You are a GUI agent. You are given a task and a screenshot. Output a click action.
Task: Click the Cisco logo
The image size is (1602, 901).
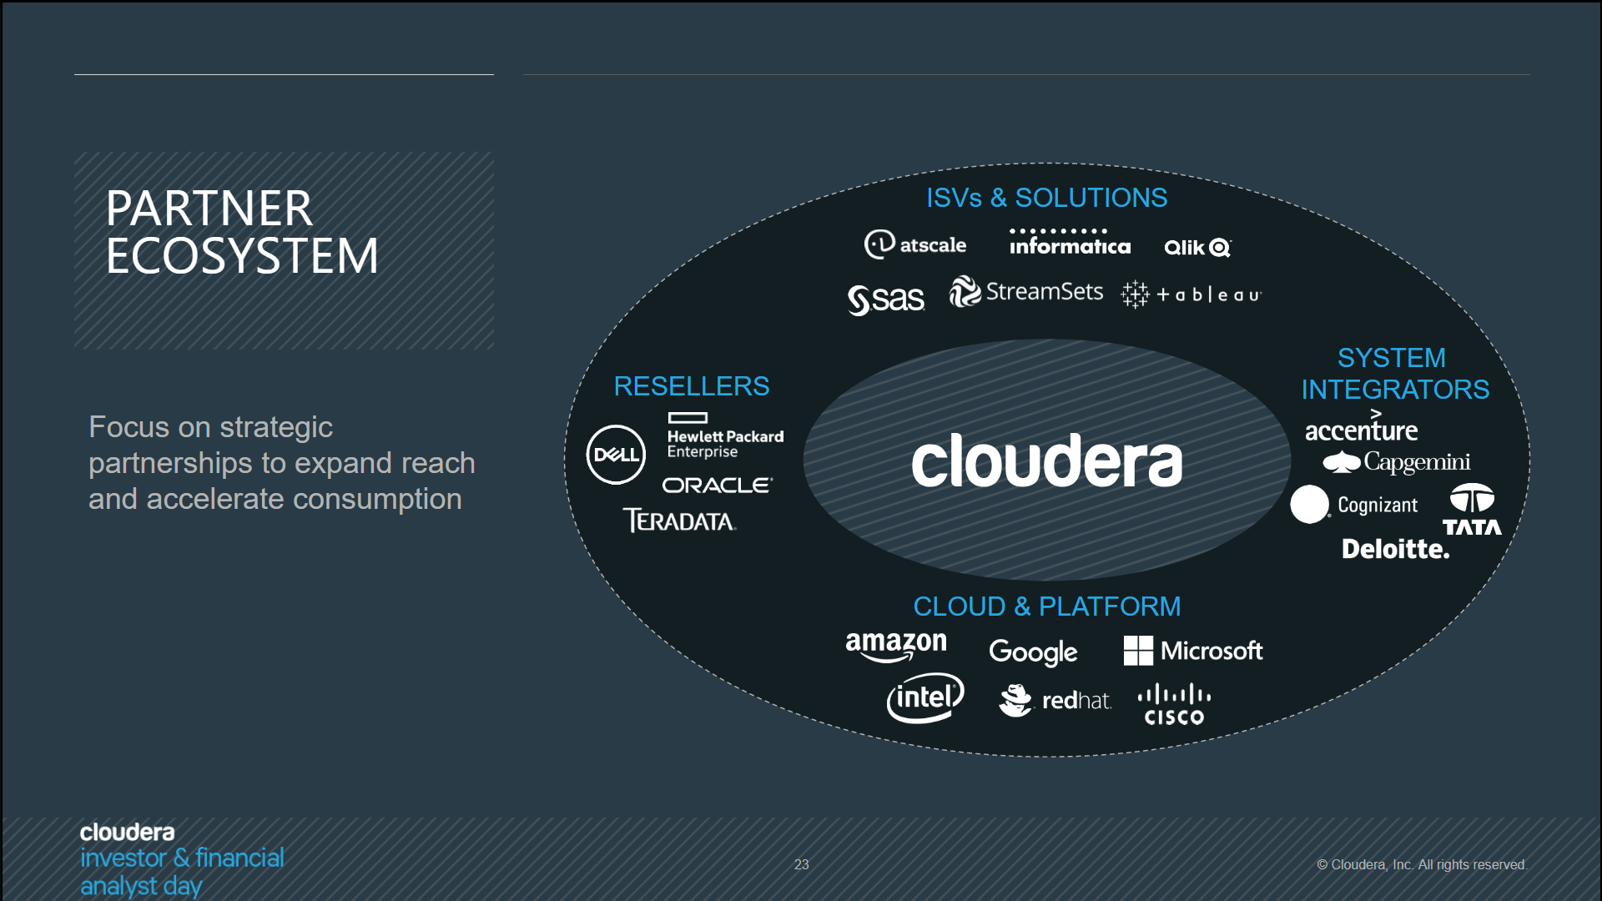tap(1174, 705)
